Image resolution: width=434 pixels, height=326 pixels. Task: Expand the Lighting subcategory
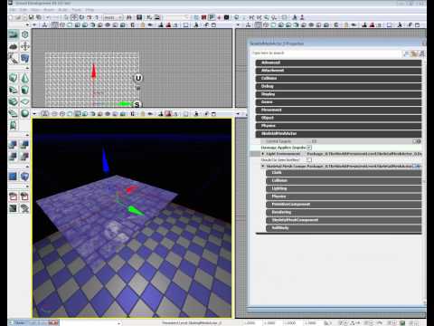[344, 188]
